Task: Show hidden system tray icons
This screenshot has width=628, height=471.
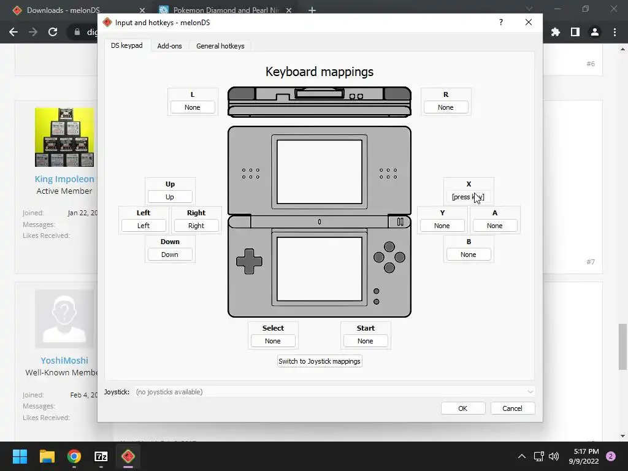Action: tap(522, 456)
